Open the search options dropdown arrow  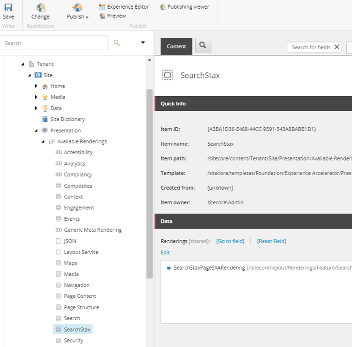tap(143, 42)
